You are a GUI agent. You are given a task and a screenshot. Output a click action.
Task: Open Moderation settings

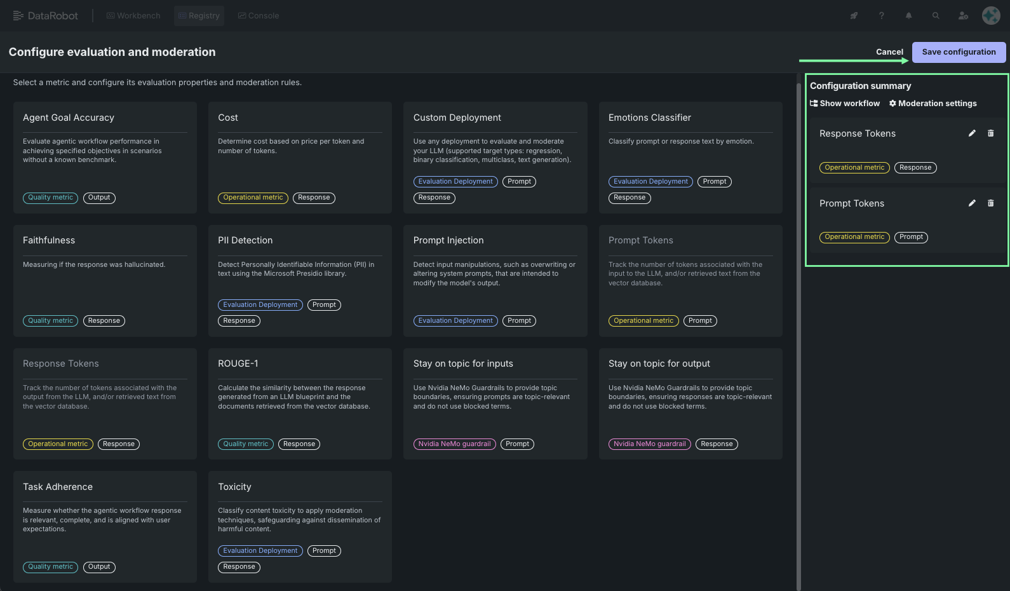point(933,104)
